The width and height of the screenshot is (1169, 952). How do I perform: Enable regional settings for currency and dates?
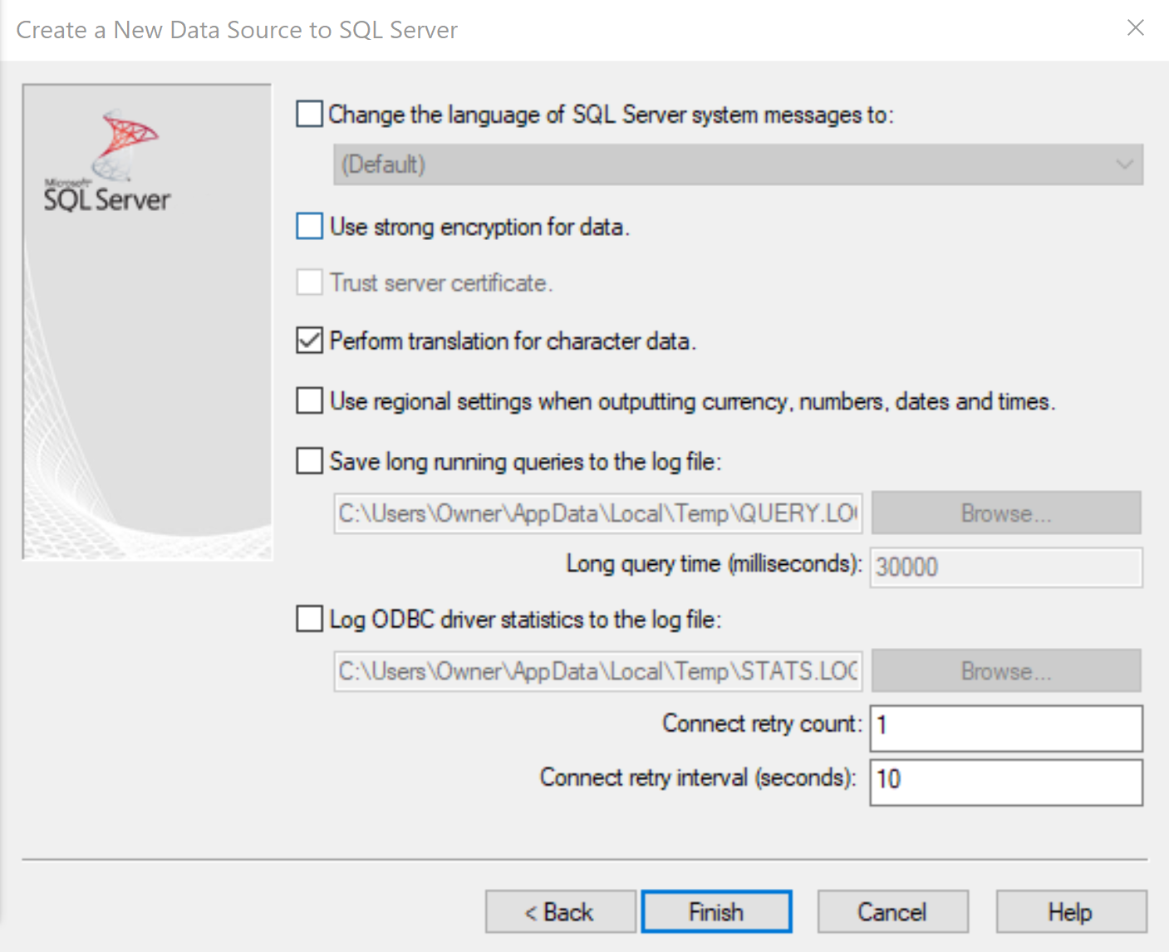[x=308, y=400]
